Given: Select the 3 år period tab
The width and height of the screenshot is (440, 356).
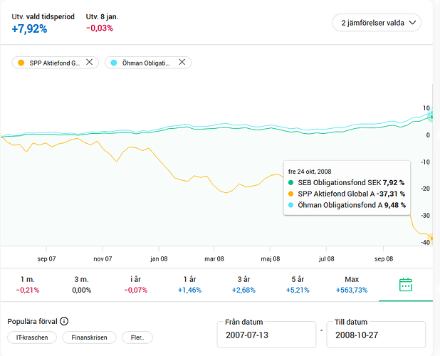Looking at the screenshot, I should click(x=243, y=285).
